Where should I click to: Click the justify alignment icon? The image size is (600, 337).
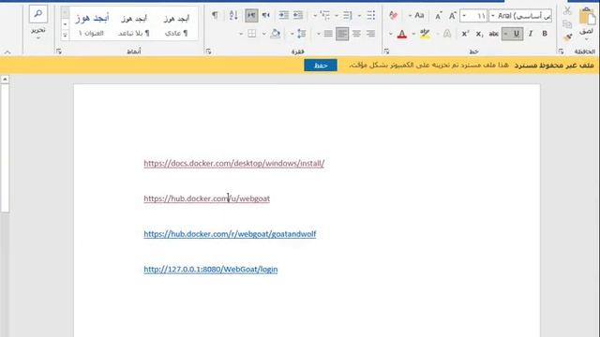coord(328,34)
